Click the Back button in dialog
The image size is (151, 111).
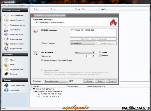pyautogui.click(x=89, y=81)
